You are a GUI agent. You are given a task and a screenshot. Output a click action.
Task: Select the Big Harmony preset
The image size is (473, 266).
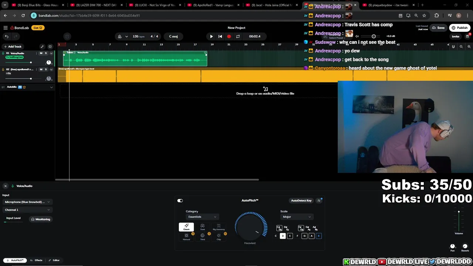pos(219,227)
